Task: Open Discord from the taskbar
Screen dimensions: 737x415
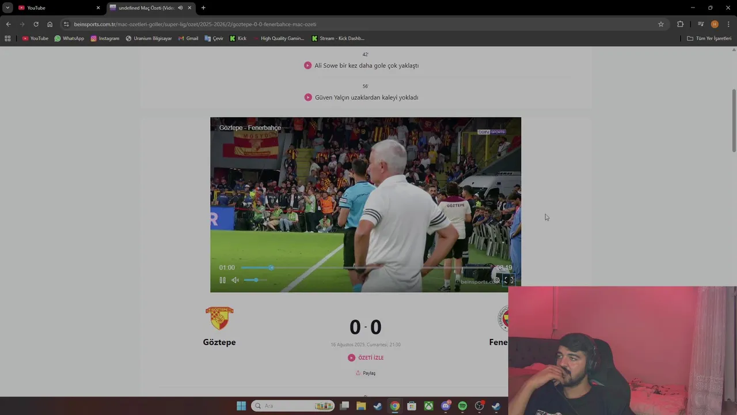Action: coord(446,406)
